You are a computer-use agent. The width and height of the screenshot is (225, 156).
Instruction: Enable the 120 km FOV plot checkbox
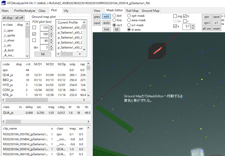click(34, 28)
